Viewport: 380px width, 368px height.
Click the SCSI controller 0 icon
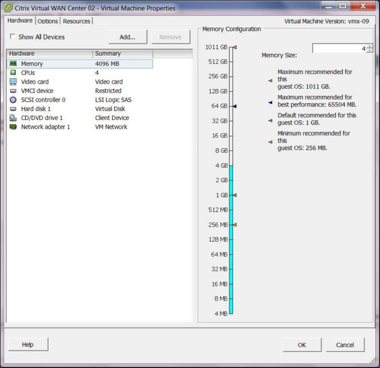click(x=13, y=100)
